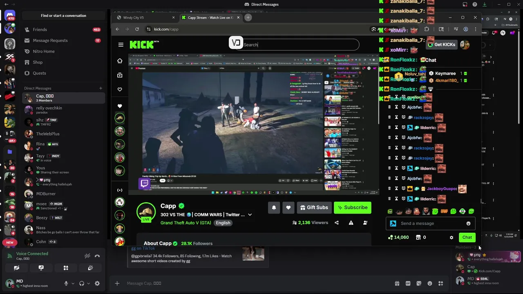The width and height of the screenshot is (523, 294).
Task: Expand headphone output options arrow
Action: (89, 283)
